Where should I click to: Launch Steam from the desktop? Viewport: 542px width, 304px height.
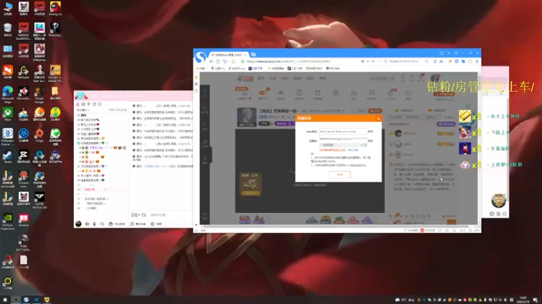click(7, 156)
